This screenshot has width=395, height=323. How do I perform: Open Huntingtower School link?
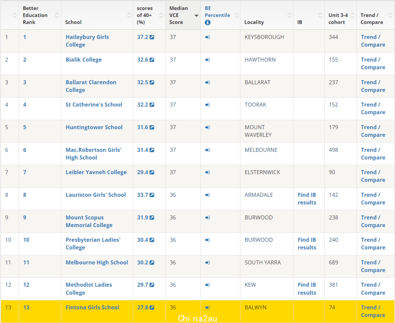(94, 127)
